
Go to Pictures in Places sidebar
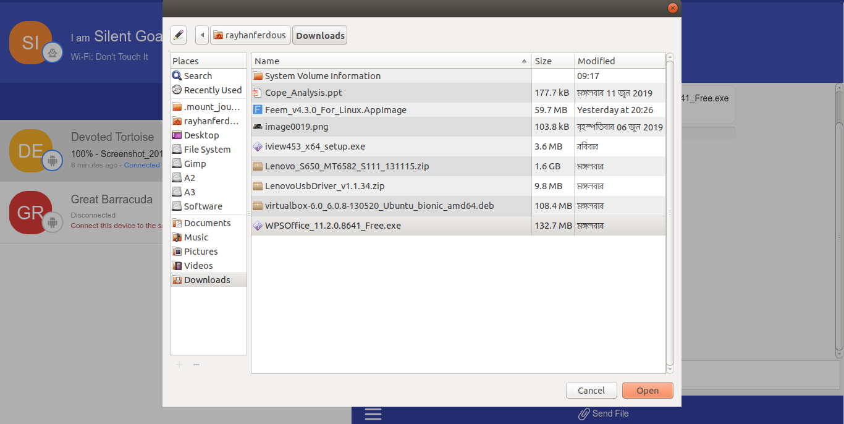click(x=208, y=252)
